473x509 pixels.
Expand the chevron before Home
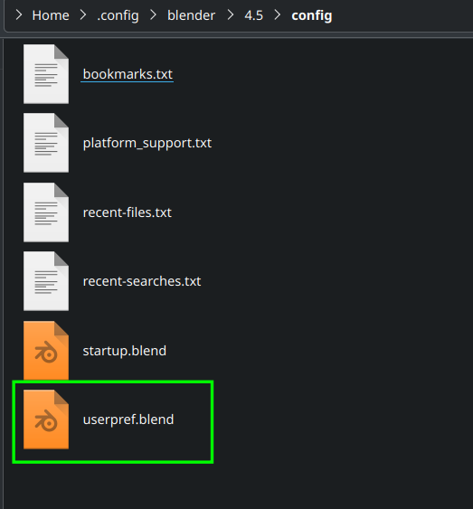point(19,15)
